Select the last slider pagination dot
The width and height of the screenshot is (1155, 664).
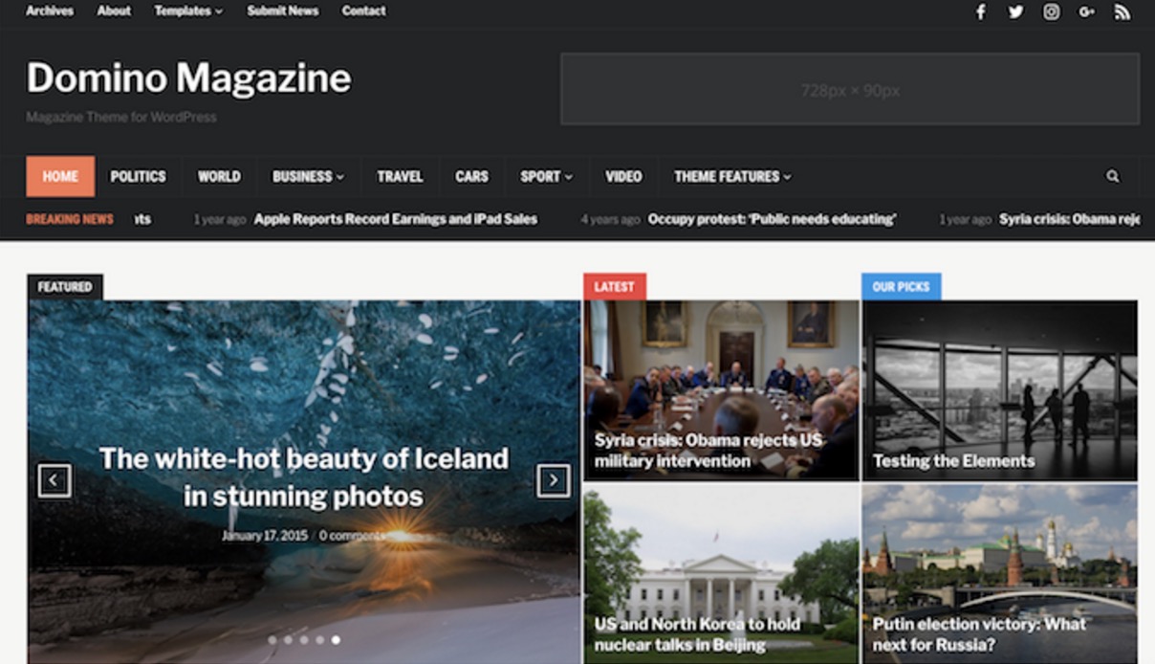tap(336, 640)
